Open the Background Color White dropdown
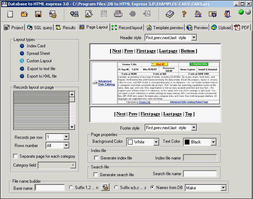253x199 pixels. pyautogui.click(x=156, y=142)
